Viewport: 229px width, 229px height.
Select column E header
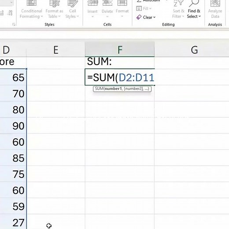56,50
